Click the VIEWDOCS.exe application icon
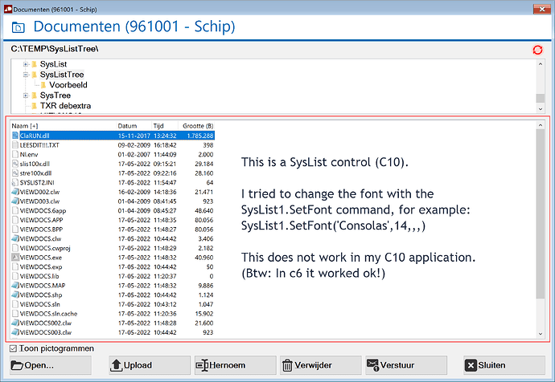 click(x=15, y=258)
